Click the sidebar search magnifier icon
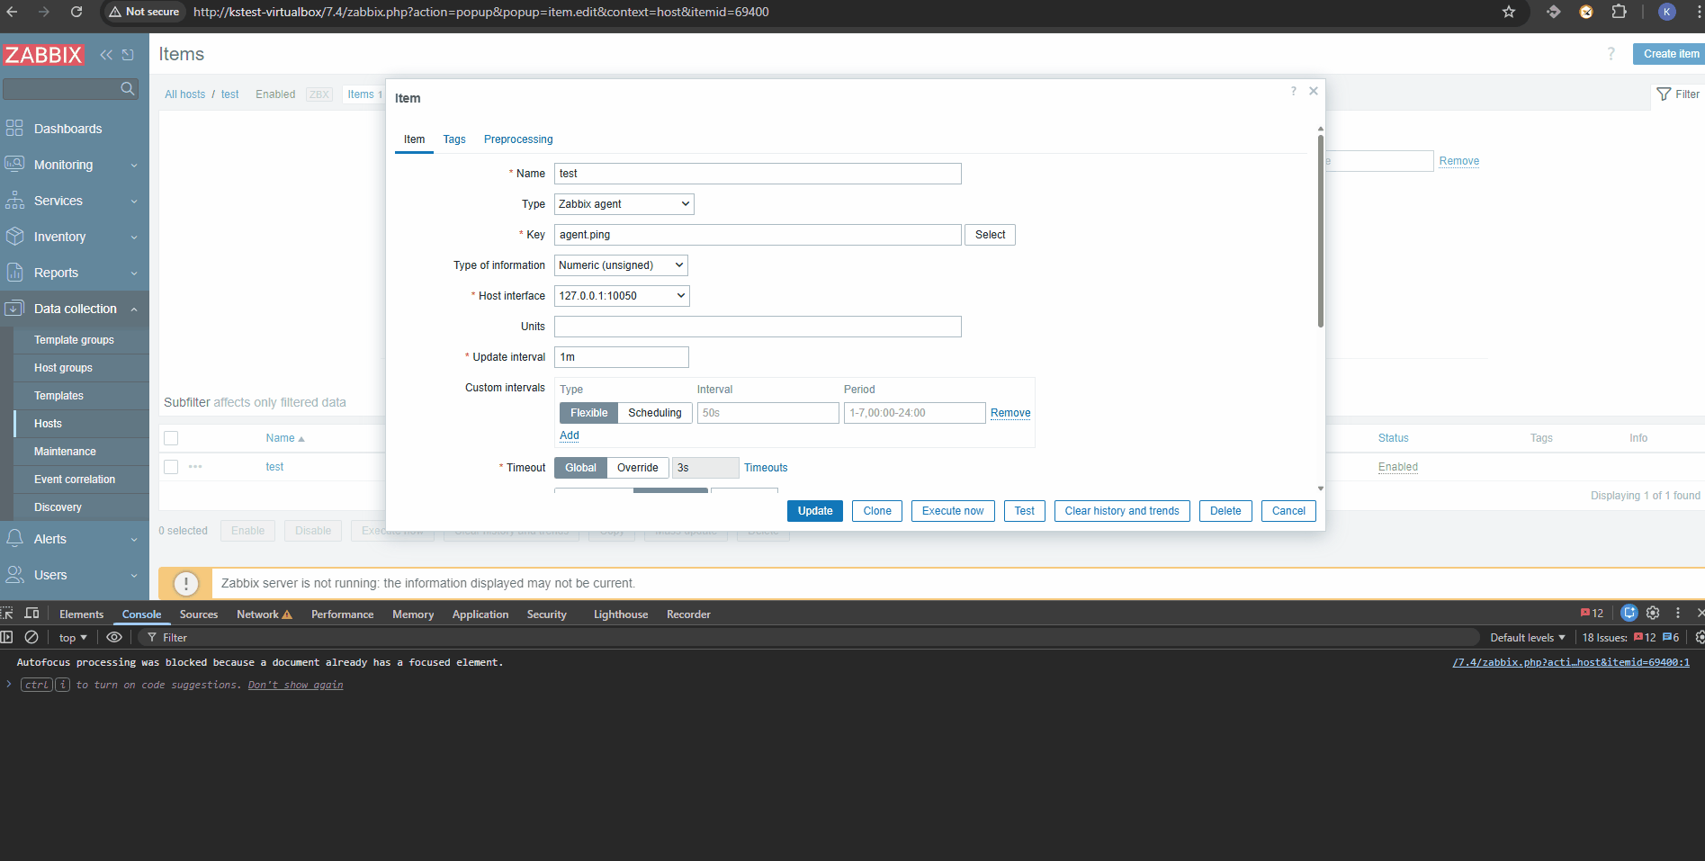1705x861 pixels. (128, 88)
